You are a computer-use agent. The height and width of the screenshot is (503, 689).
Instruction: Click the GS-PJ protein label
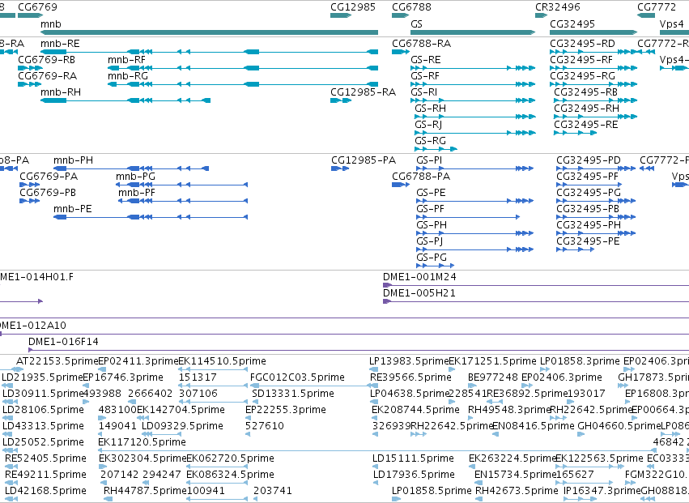tap(429, 242)
